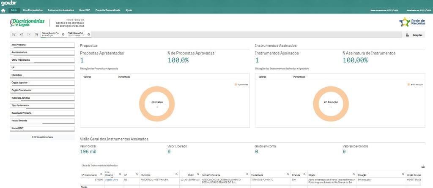Open the Ano Proposta filter
This screenshot has height=188, width=433.
42,45
